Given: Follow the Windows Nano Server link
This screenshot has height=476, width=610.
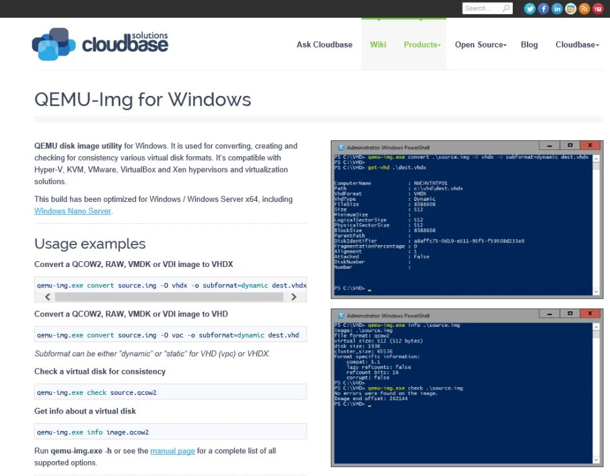Looking at the screenshot, I should [73, 211].
